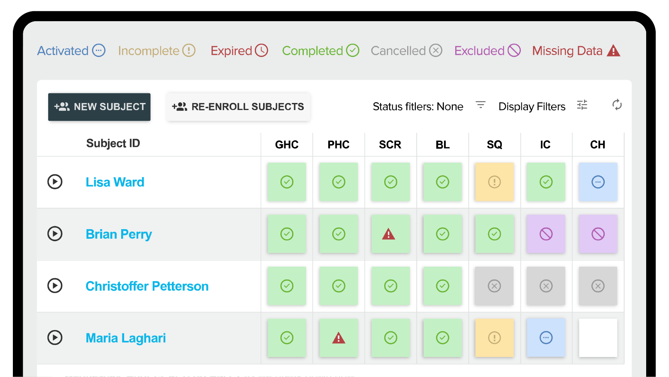This screenshot has height=377, width=669.
Task: Sort by the Subject ID column header
Action: [113, 143]
